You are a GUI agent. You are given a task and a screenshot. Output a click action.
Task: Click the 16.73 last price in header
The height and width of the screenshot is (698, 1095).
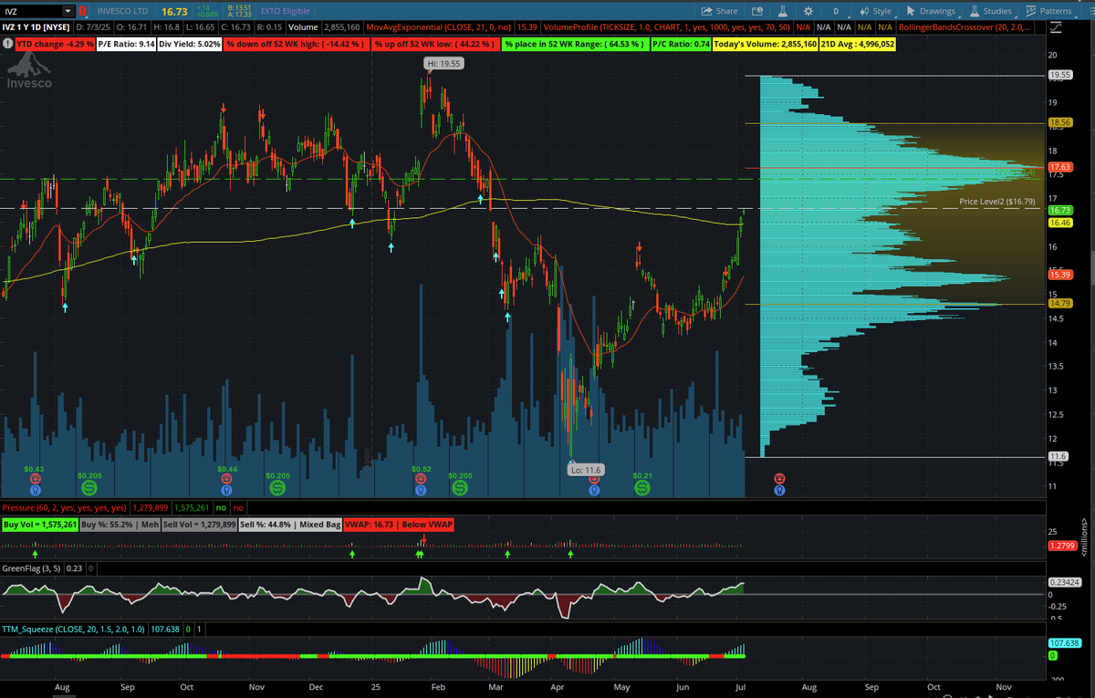coord(175,11)
